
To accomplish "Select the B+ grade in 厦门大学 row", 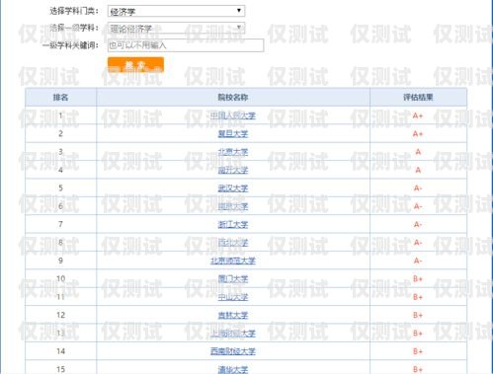I will point(418,279).
